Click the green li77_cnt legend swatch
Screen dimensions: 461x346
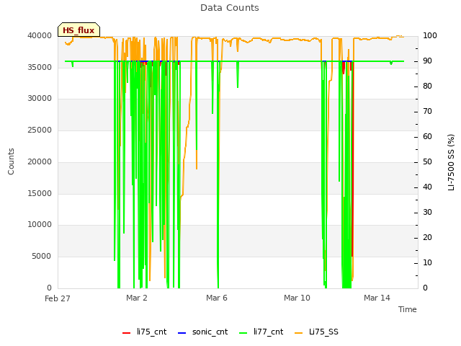click(243, 333)
